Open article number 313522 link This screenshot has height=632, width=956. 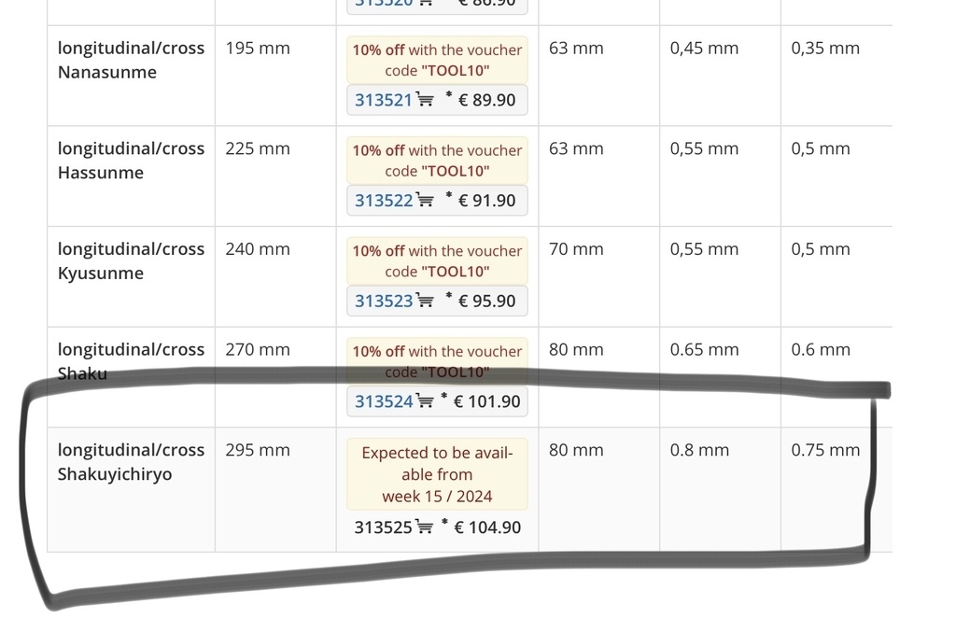[384, 201]
